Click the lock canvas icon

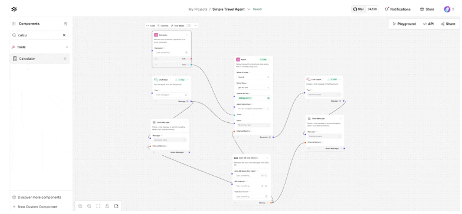pyautogui.click(x=107, y=206)
